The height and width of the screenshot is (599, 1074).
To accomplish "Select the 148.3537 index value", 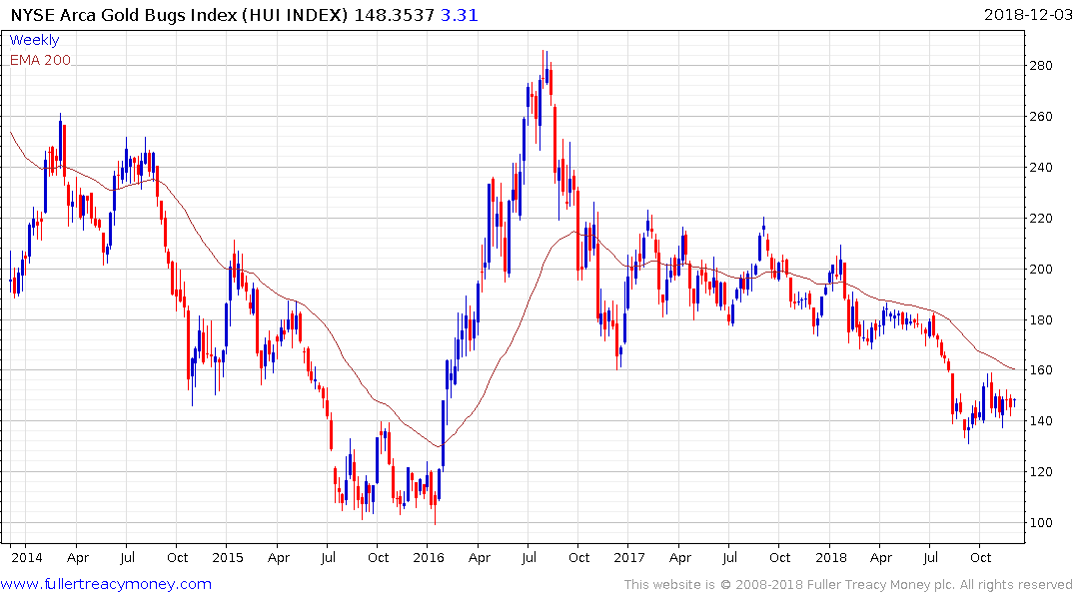I will (394, 15).
